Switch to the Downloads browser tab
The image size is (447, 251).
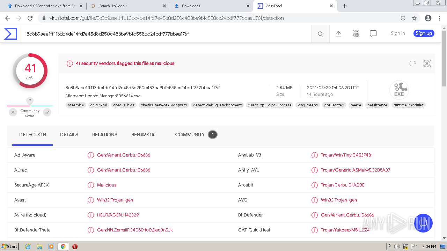coord(212,6)
